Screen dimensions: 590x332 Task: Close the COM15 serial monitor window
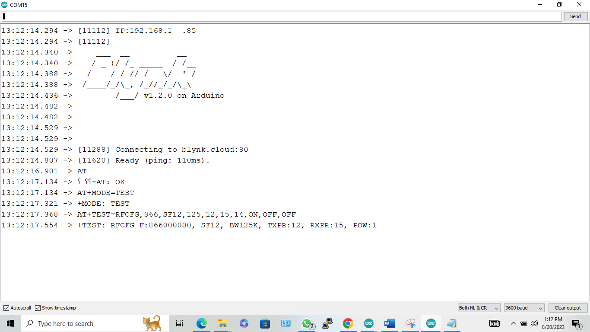point(579,4)
